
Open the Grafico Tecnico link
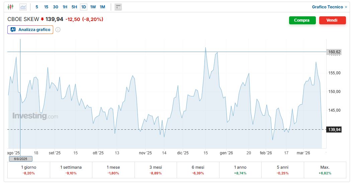327,7
